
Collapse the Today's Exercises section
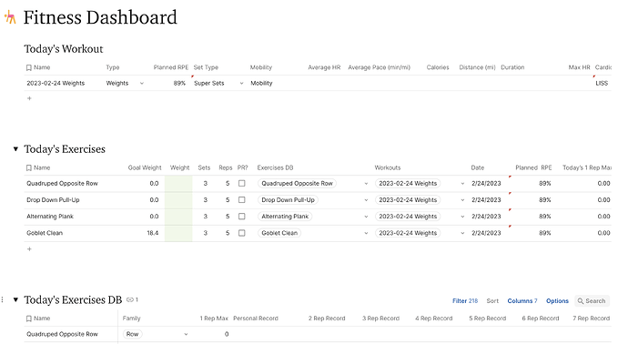[15, 149]
